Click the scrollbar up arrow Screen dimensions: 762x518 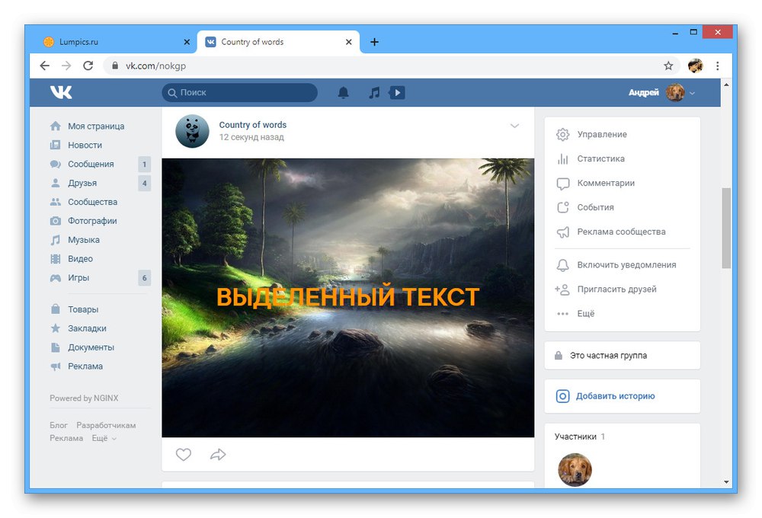tap(726, 85)
